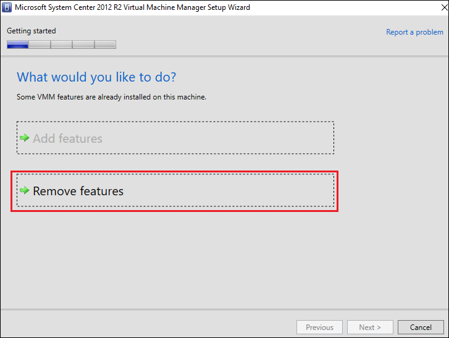Click the disabled Previous button
This screenshot has width=449, height=338.
[x=319, y=327]
